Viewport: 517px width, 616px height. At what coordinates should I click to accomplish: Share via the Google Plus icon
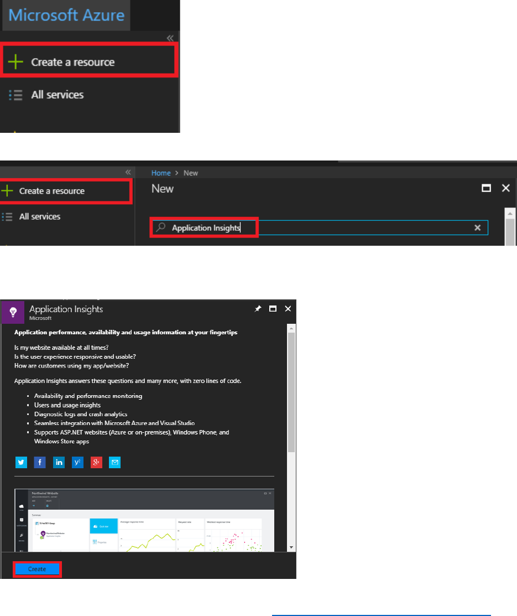tap(96, 462)
